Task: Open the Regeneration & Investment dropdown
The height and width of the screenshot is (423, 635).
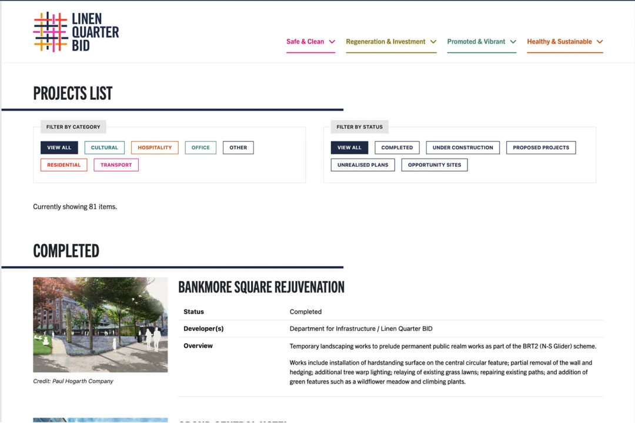Action: [x=385, y=42]
